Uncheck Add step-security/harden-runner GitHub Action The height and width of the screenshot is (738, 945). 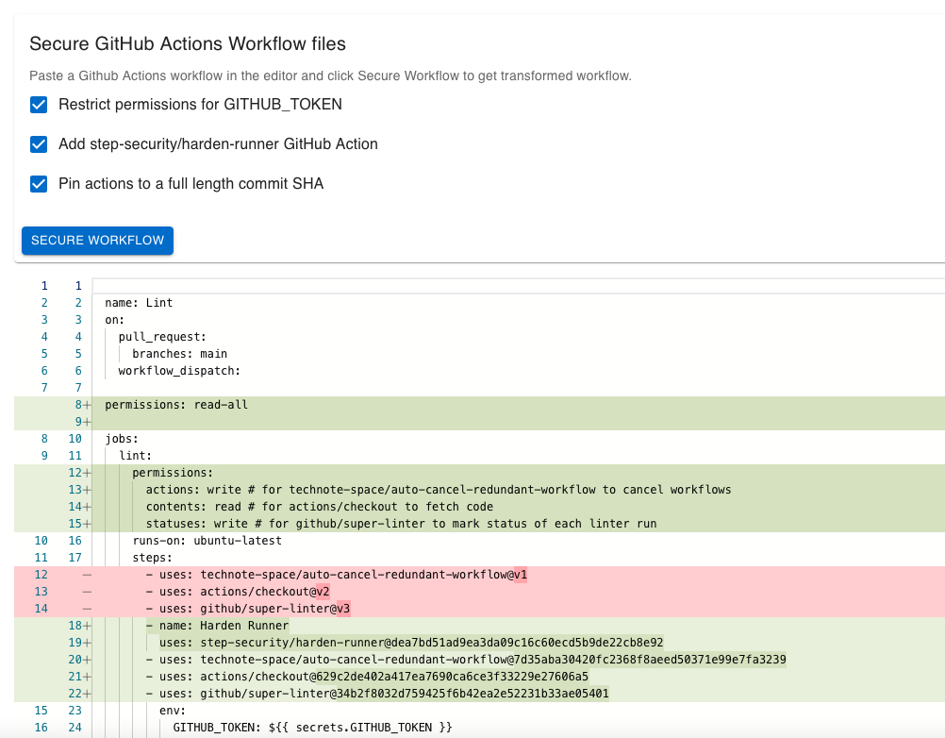click(39, 144)
